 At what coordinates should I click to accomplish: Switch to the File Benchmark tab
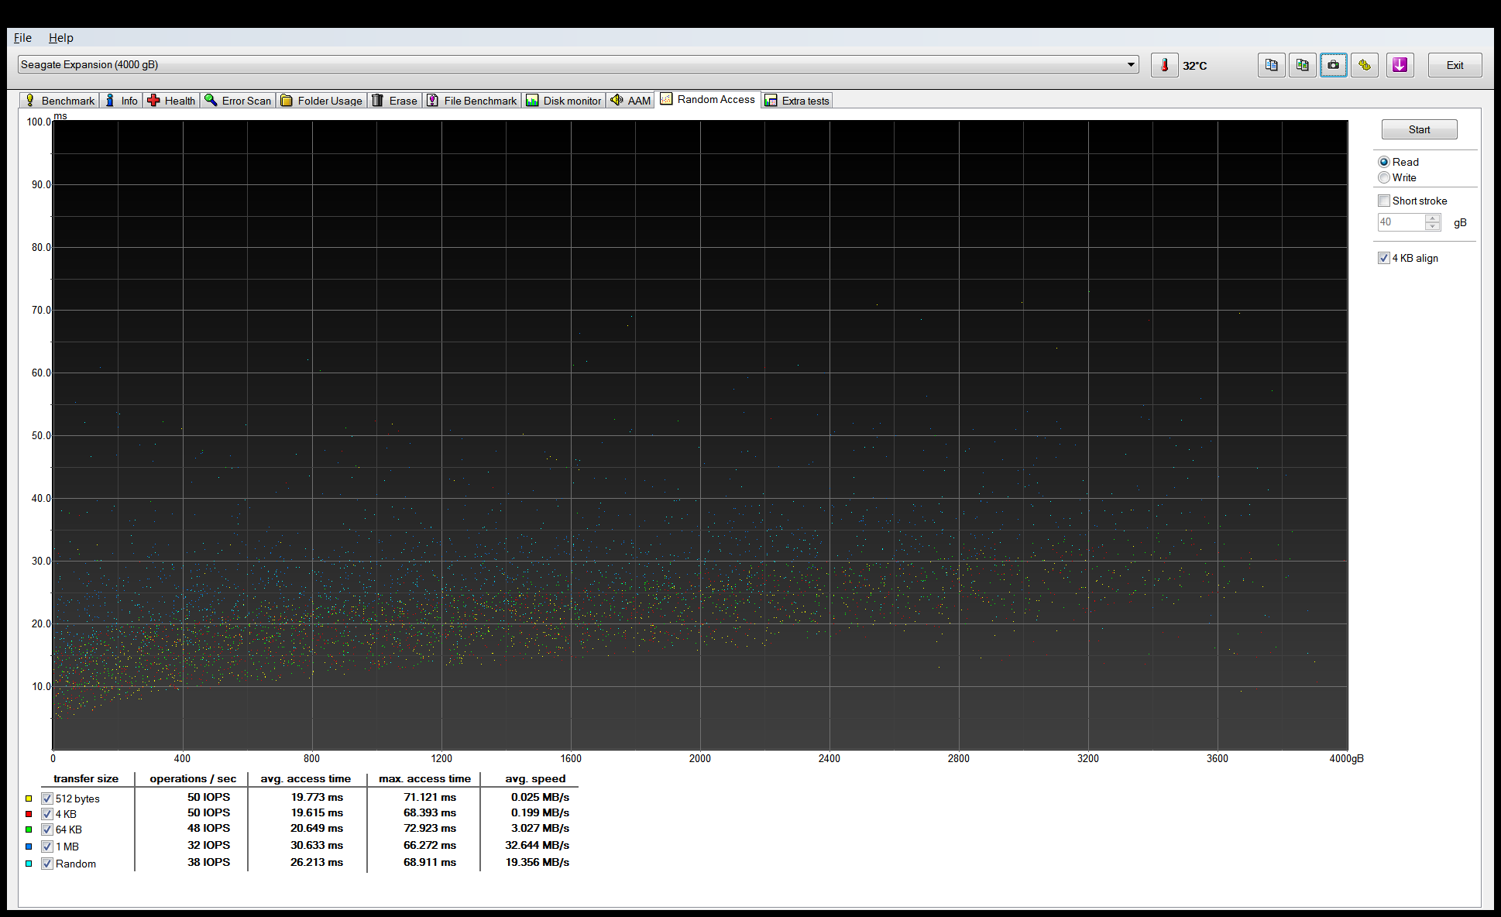[472, 101]
